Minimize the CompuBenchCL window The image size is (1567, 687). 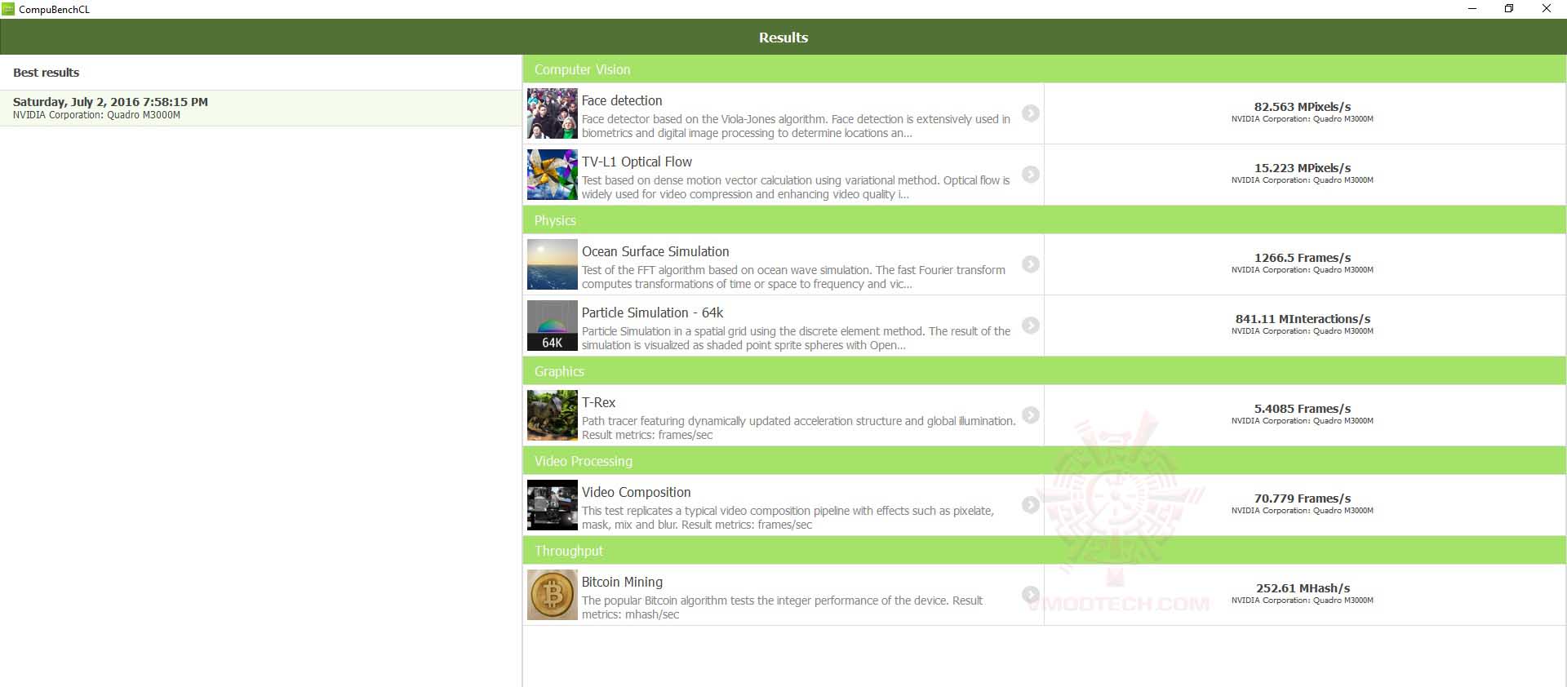1472,9
